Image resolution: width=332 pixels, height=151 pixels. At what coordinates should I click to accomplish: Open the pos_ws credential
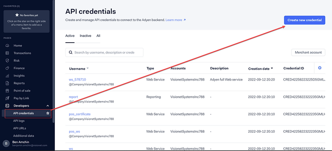74,131
